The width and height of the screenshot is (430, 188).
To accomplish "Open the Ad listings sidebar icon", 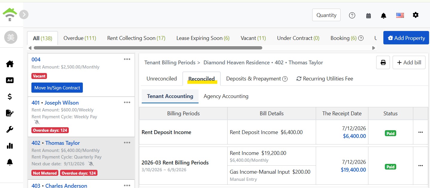I will 10,80.
